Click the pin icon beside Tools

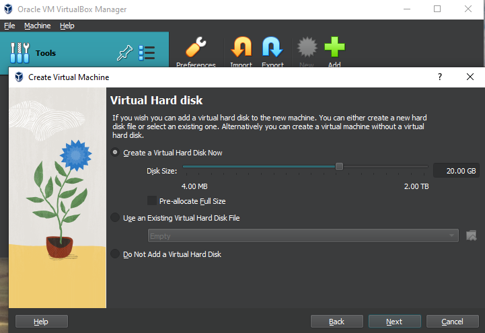tap(124, 53)
